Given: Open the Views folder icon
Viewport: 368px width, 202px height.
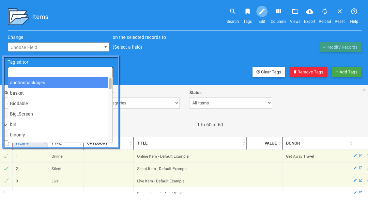Looking at the screenshot, I should [295, 12].
